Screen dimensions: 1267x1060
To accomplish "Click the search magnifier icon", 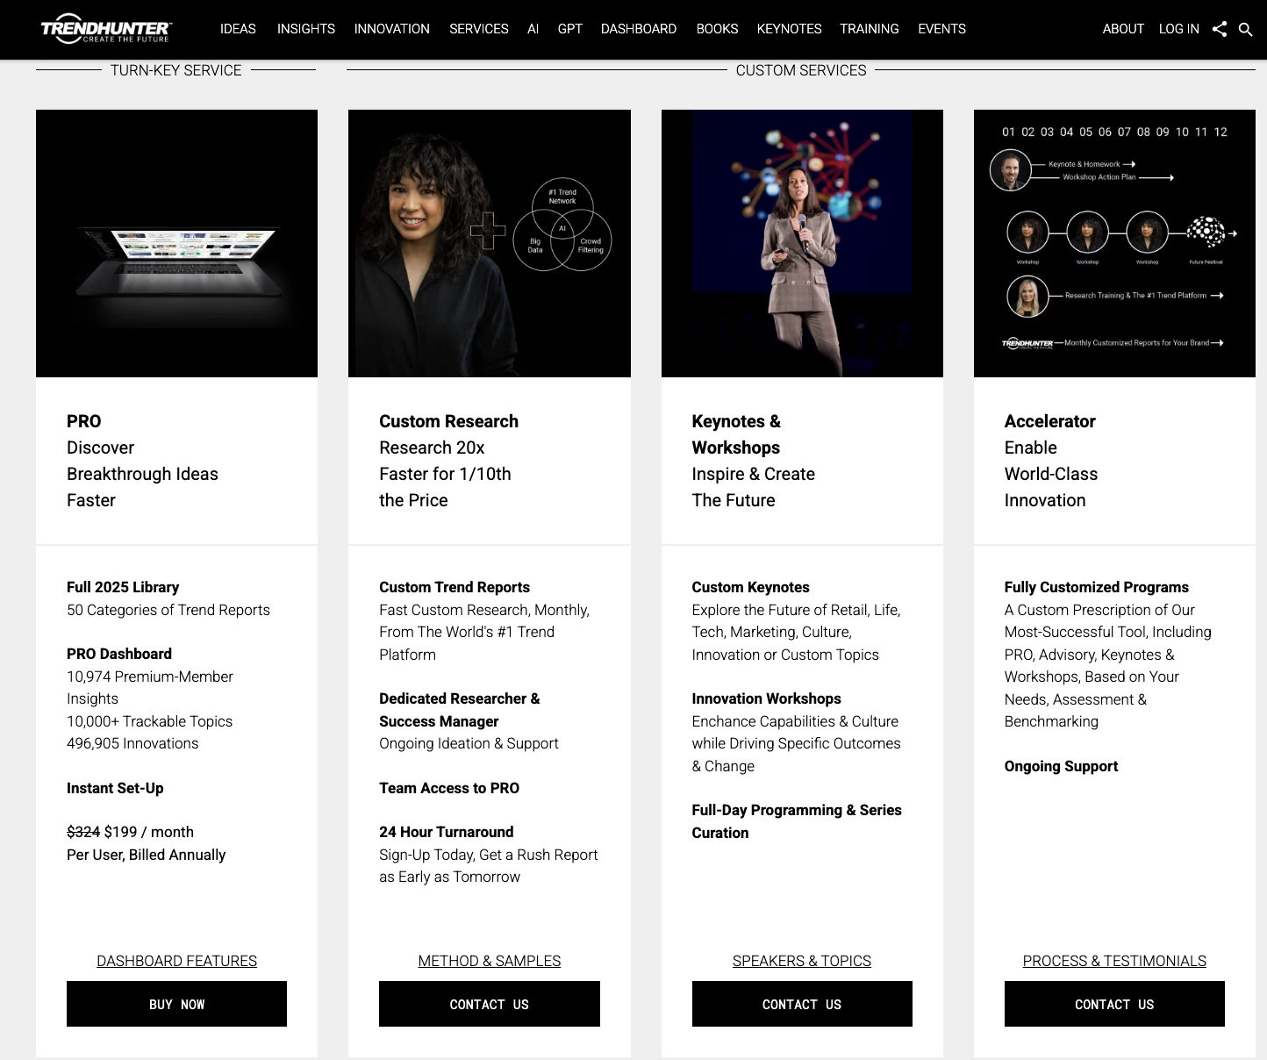I will pos(1245,29).
